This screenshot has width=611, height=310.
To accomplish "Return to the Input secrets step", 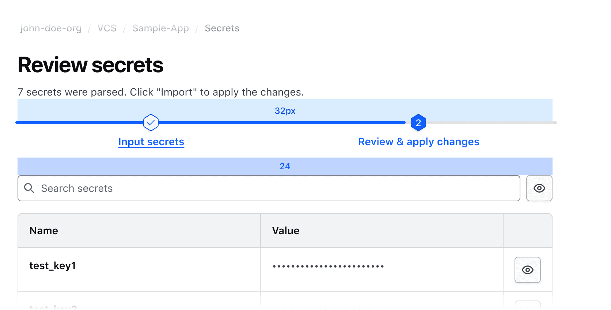I will 151,142.
